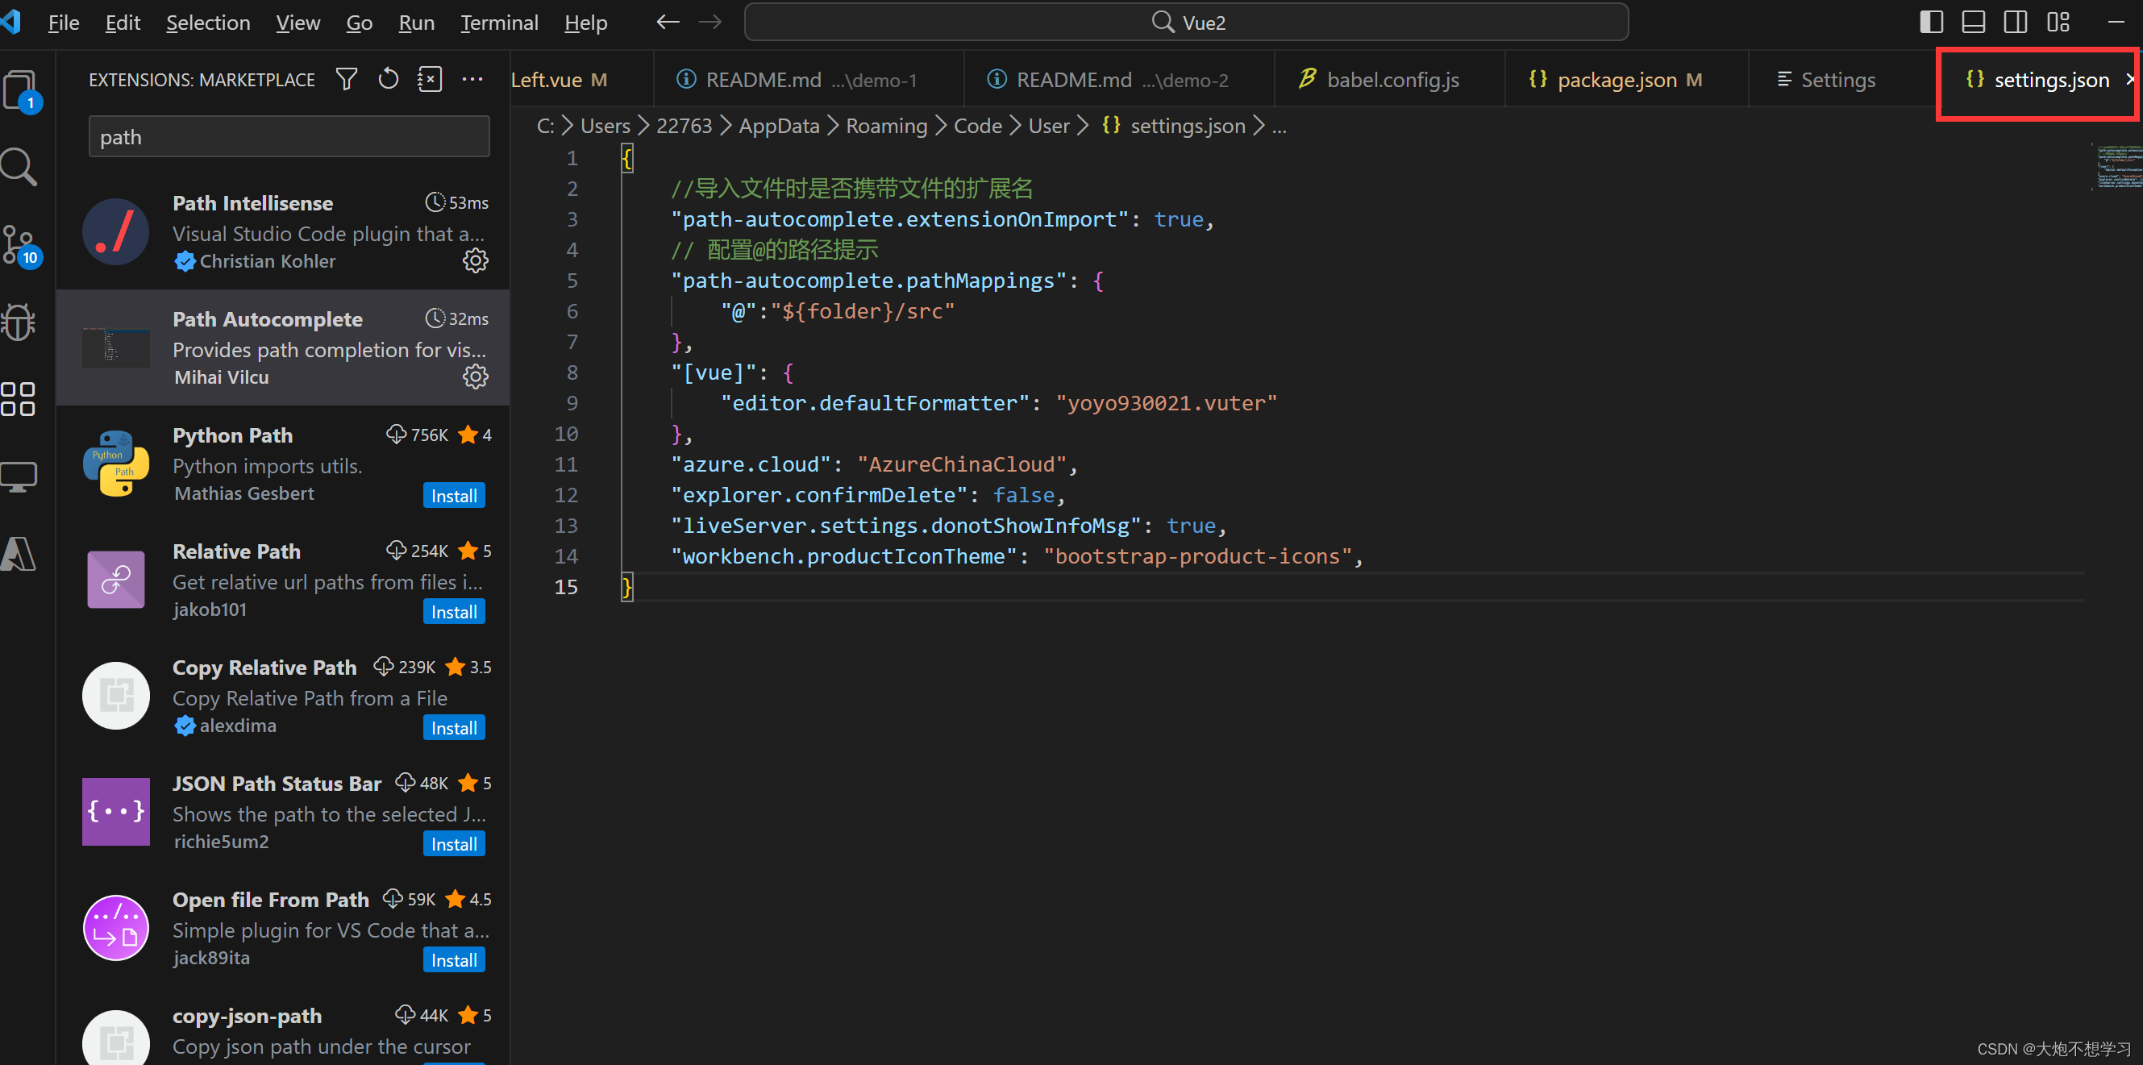Toggle secondary side bar layout icon
Viewport: 2143px width, 1065px height.
2015,22
